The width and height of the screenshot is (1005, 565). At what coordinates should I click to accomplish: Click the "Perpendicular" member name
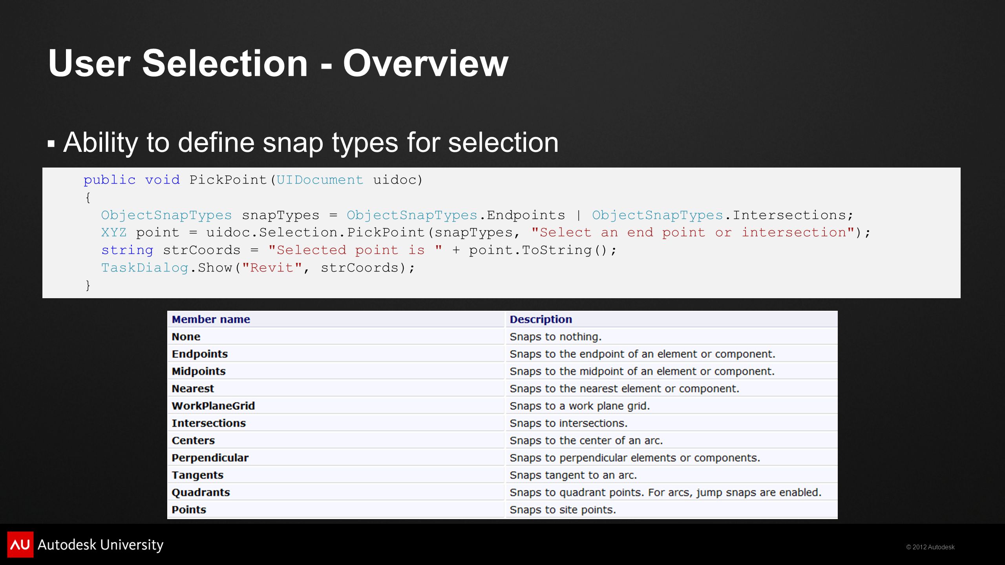pos(210,458)
